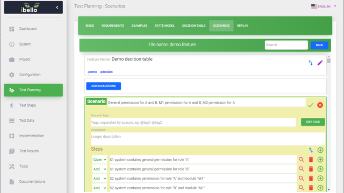Image resolution: width=344 pixels, height=193 pixels.
Task: Add step after the Given role "A" step
Action: pyautogui.click(x=320, y=160)
